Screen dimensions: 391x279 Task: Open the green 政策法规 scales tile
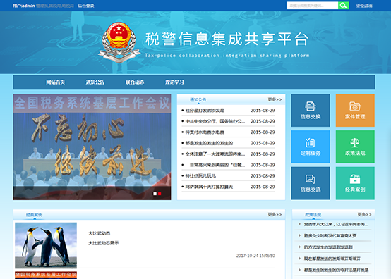pos(355,147)
